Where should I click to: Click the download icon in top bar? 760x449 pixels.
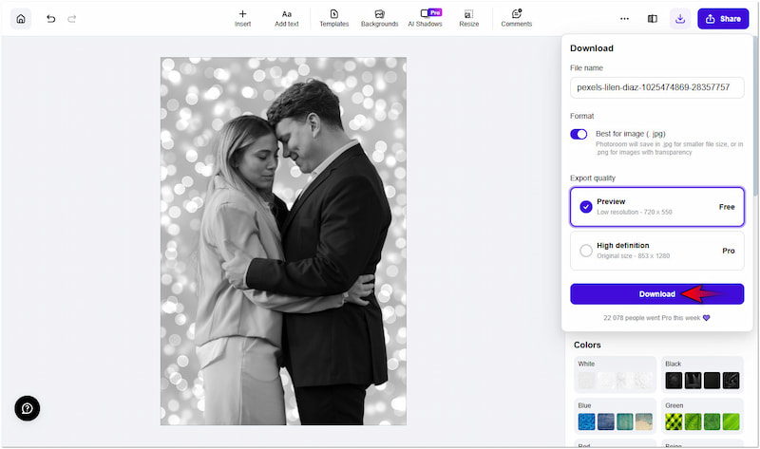[x=680, y=18]
